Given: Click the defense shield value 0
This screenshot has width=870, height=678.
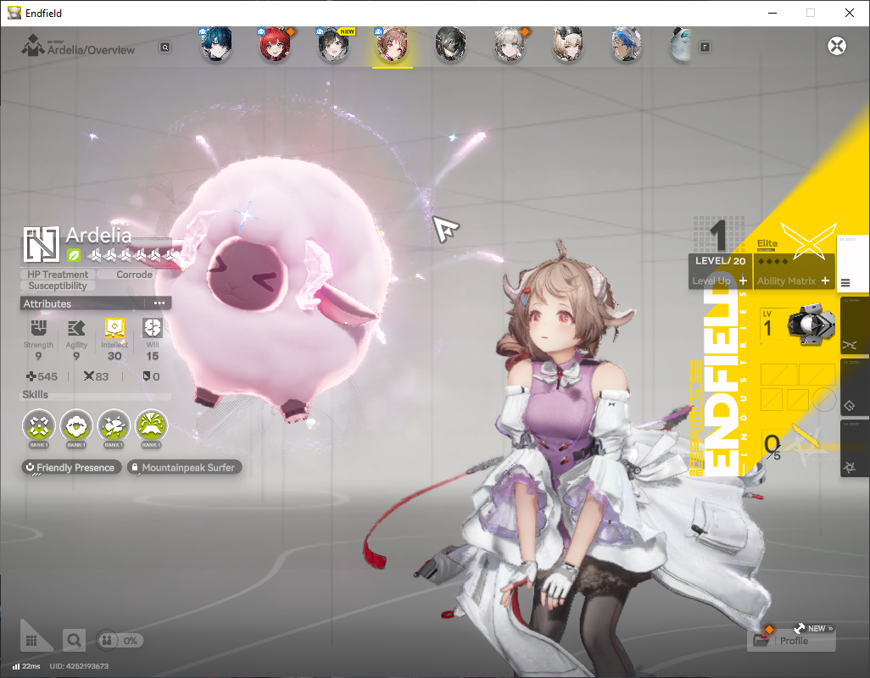Looking at the screenshot, I should tap(152, 376).
